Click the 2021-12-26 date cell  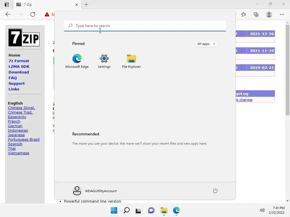tap(261, 34)
